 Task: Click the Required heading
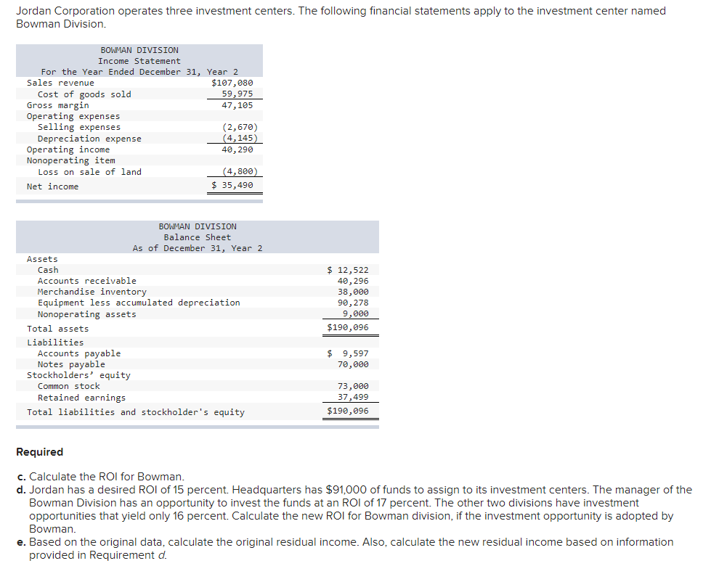[x=39, y=452]
